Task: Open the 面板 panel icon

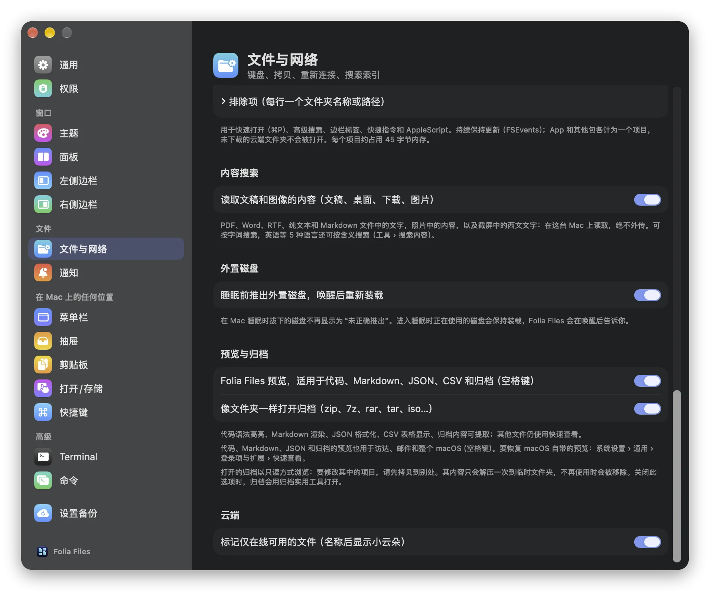Action: click(x=43, y=157)
